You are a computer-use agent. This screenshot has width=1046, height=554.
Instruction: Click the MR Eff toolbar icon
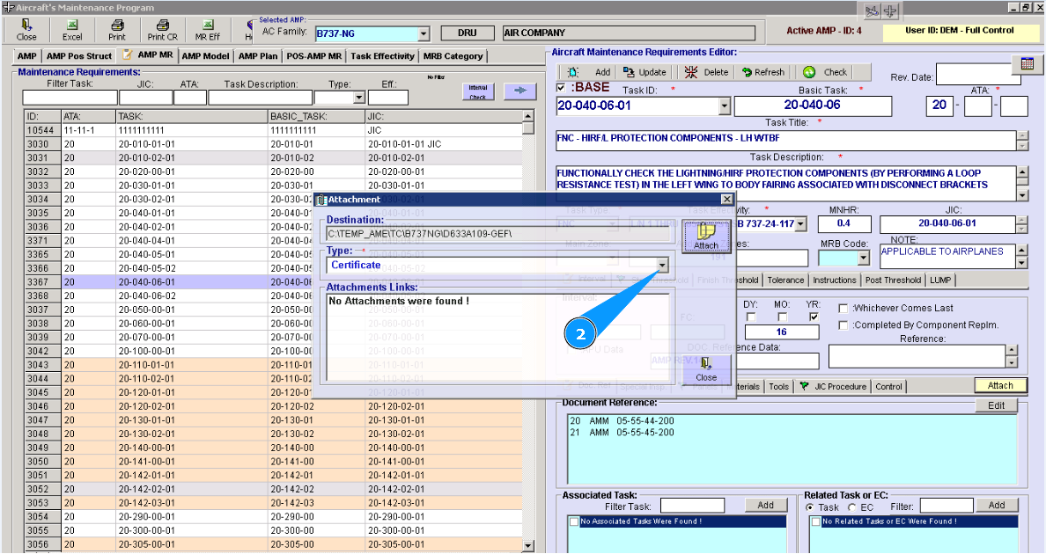pyautogui.click(x=208, y=29)
